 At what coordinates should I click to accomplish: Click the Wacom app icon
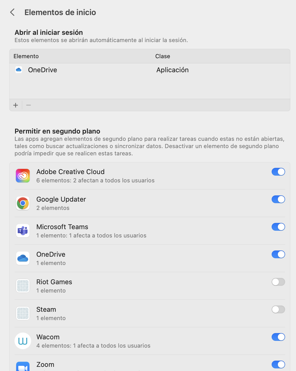[23, 341]
